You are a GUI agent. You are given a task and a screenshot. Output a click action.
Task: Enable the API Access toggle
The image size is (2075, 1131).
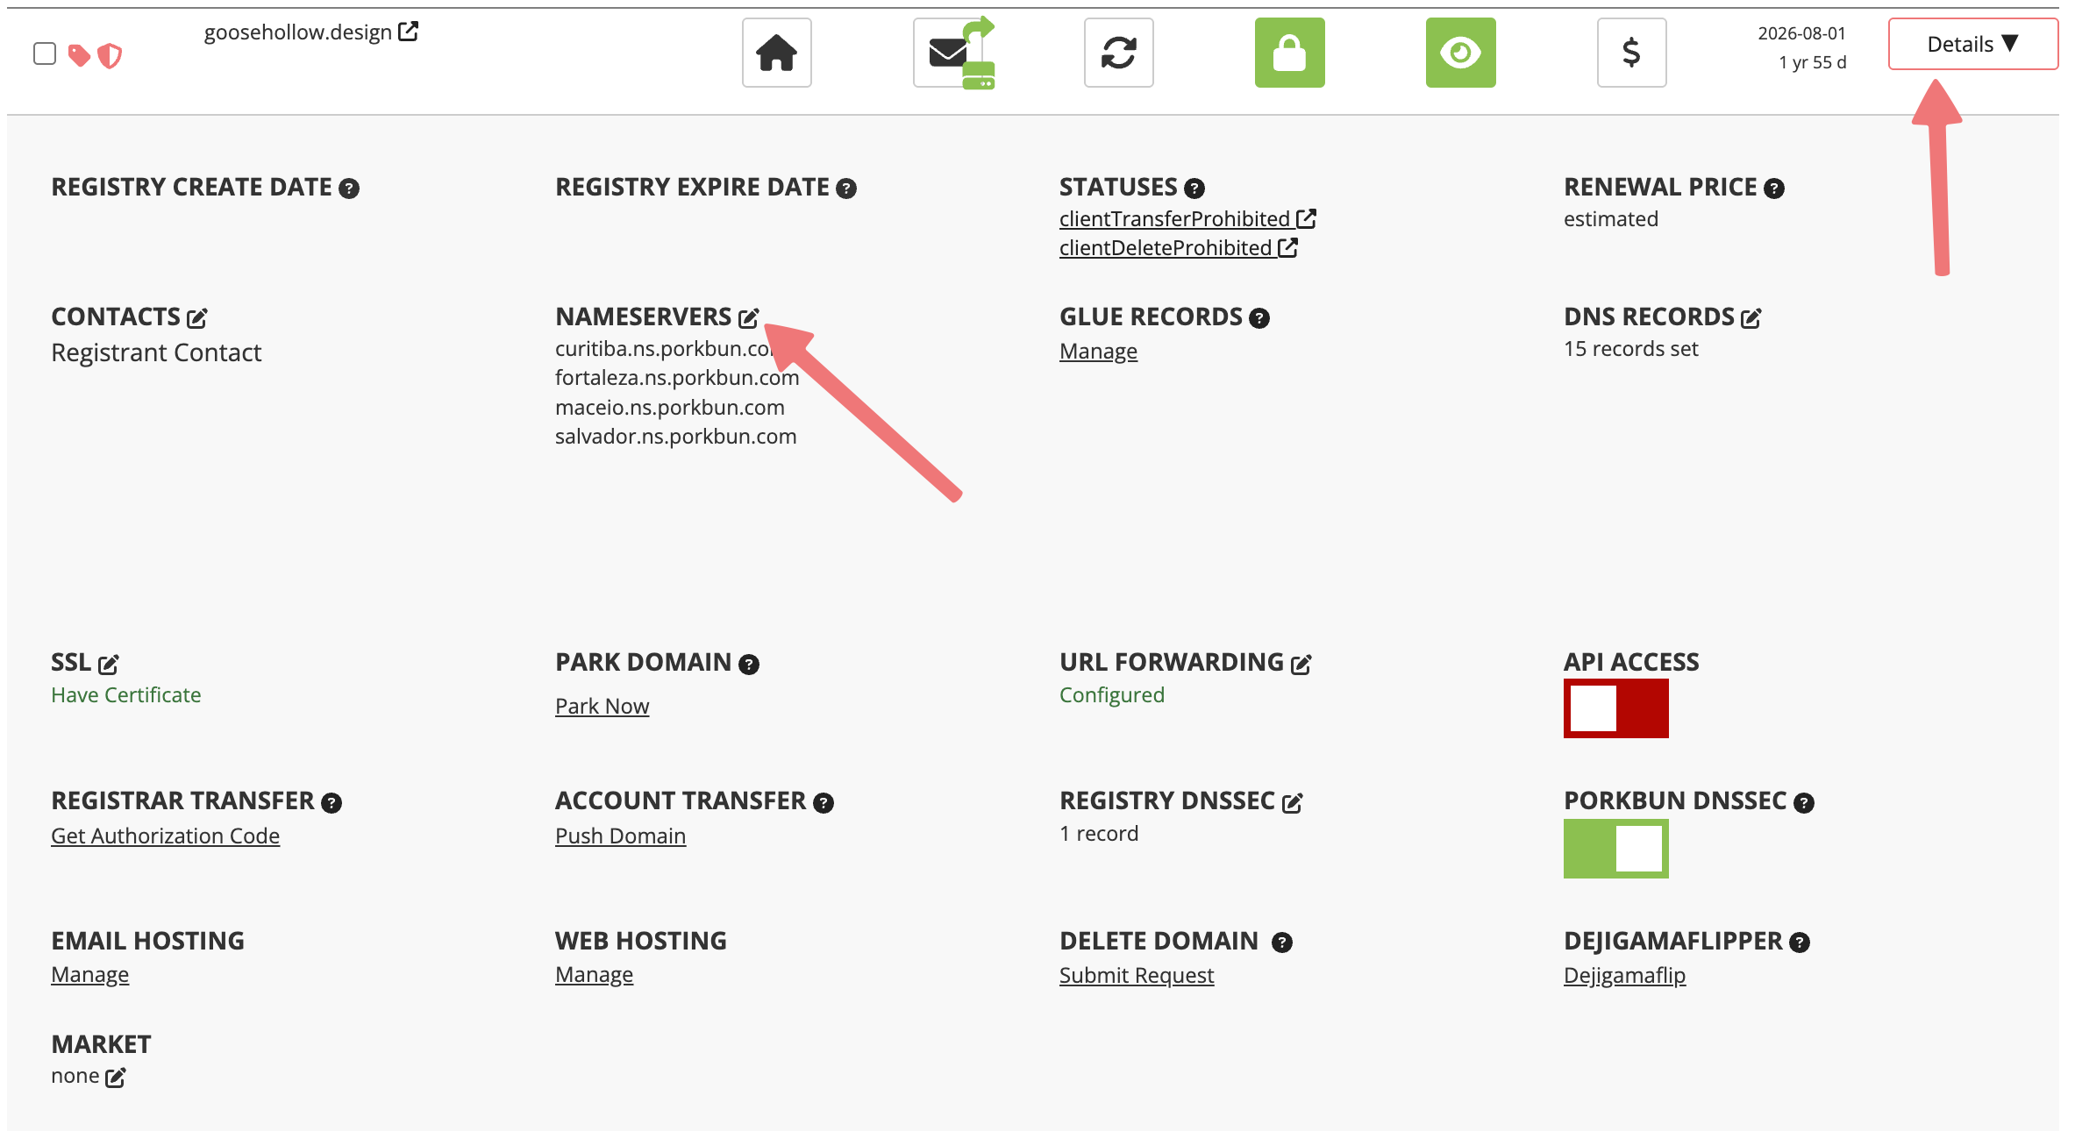[1615, 708]
